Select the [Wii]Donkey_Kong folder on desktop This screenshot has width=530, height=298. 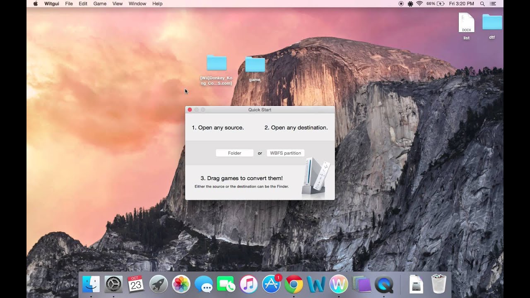point(216,70)
